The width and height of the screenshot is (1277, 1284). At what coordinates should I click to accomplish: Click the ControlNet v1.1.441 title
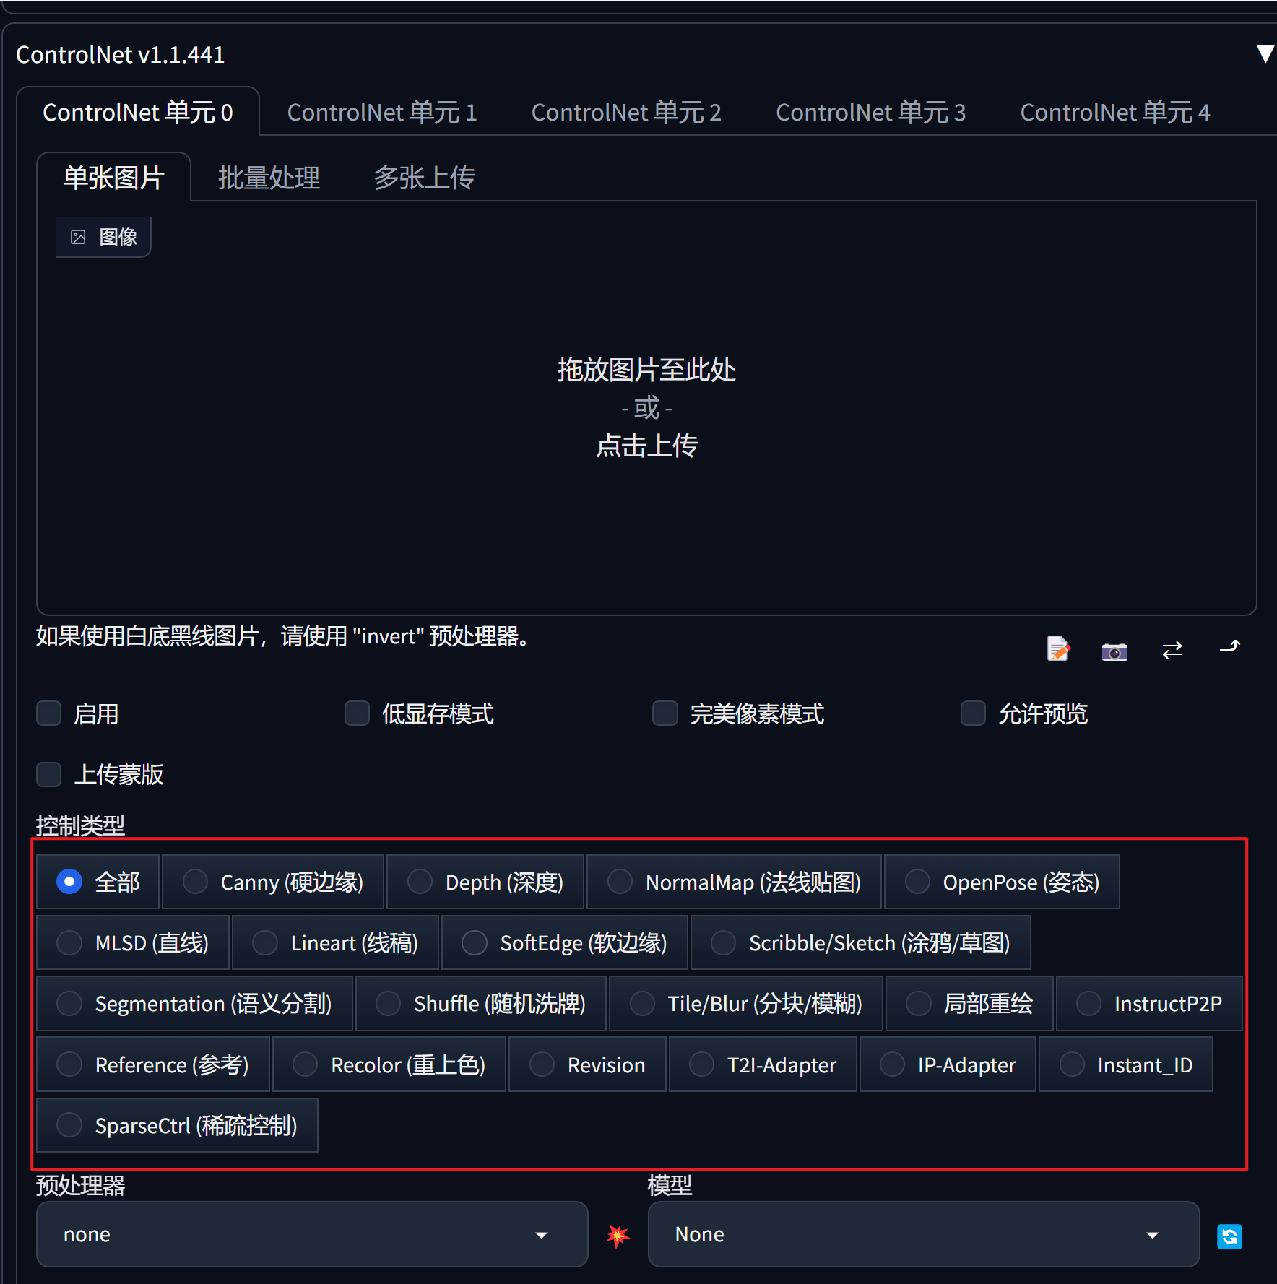pos(120,54)
